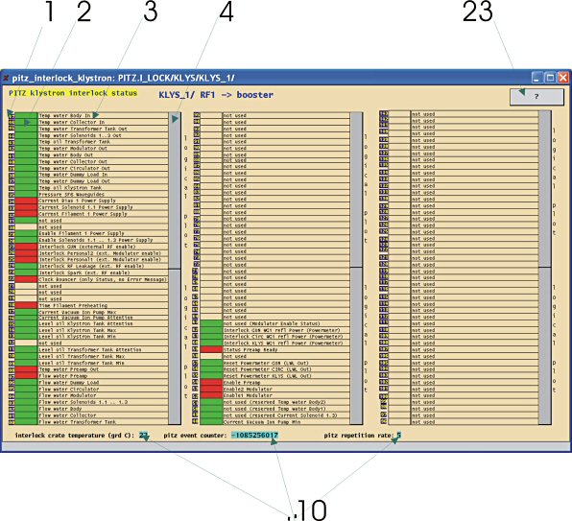Click 'Current Filament 1 Power Supply' label
Image resolution: width=572 pixels, height=521 pixels.
[83, 214]
